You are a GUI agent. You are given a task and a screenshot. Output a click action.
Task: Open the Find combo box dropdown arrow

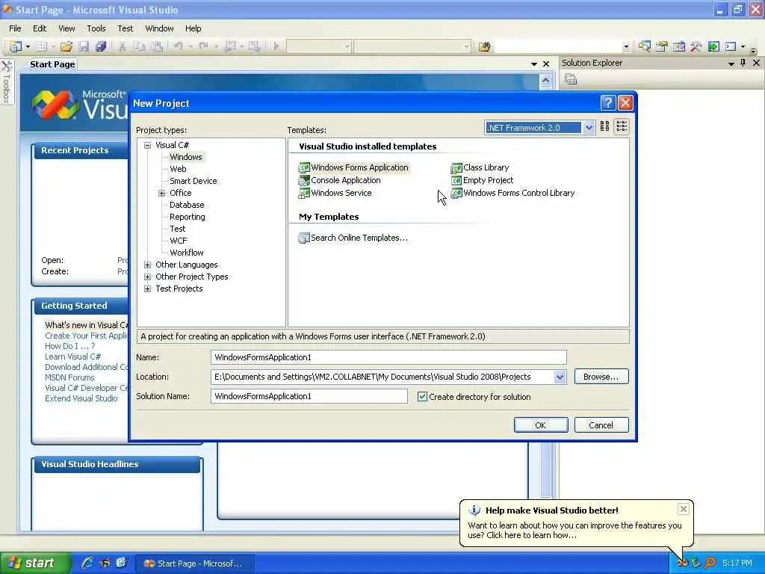coord(627,46)
